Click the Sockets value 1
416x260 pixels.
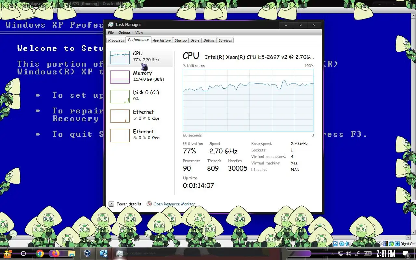pos(292,150)
